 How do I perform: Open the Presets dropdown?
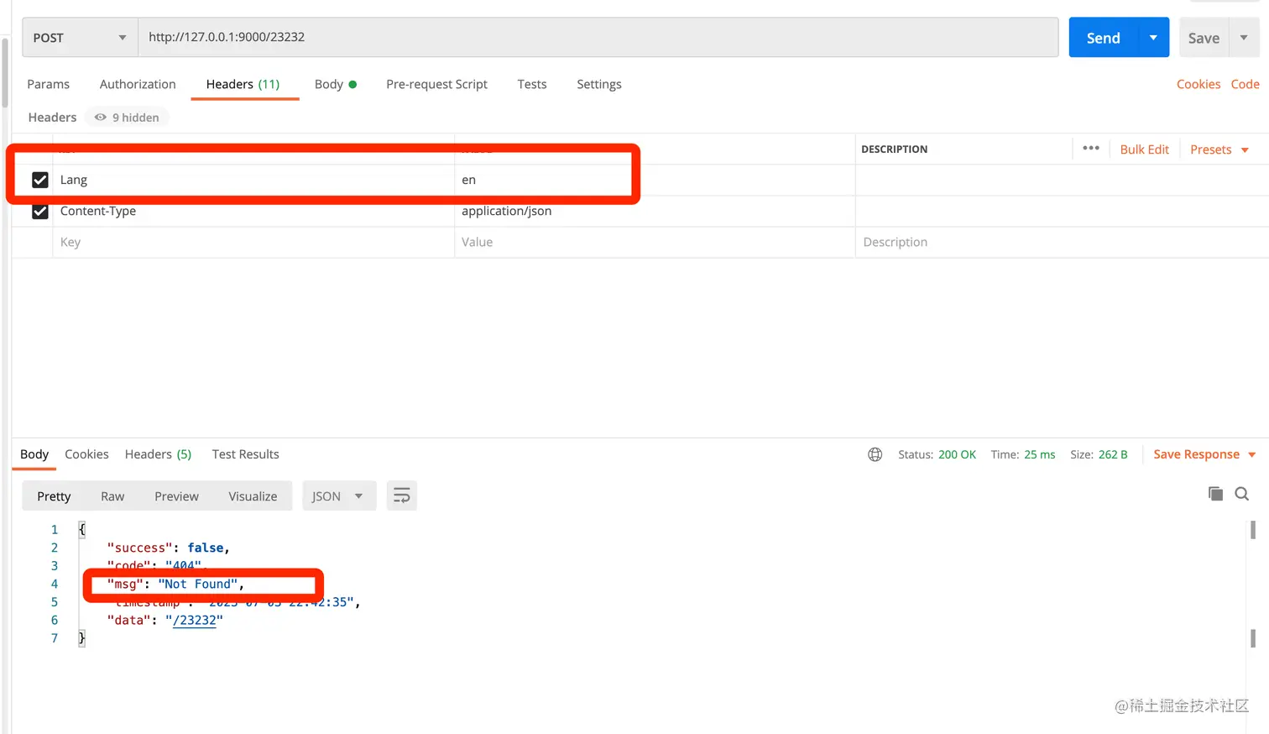click(1219, 149)
